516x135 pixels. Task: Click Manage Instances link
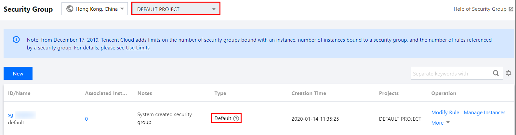point(484,112)
